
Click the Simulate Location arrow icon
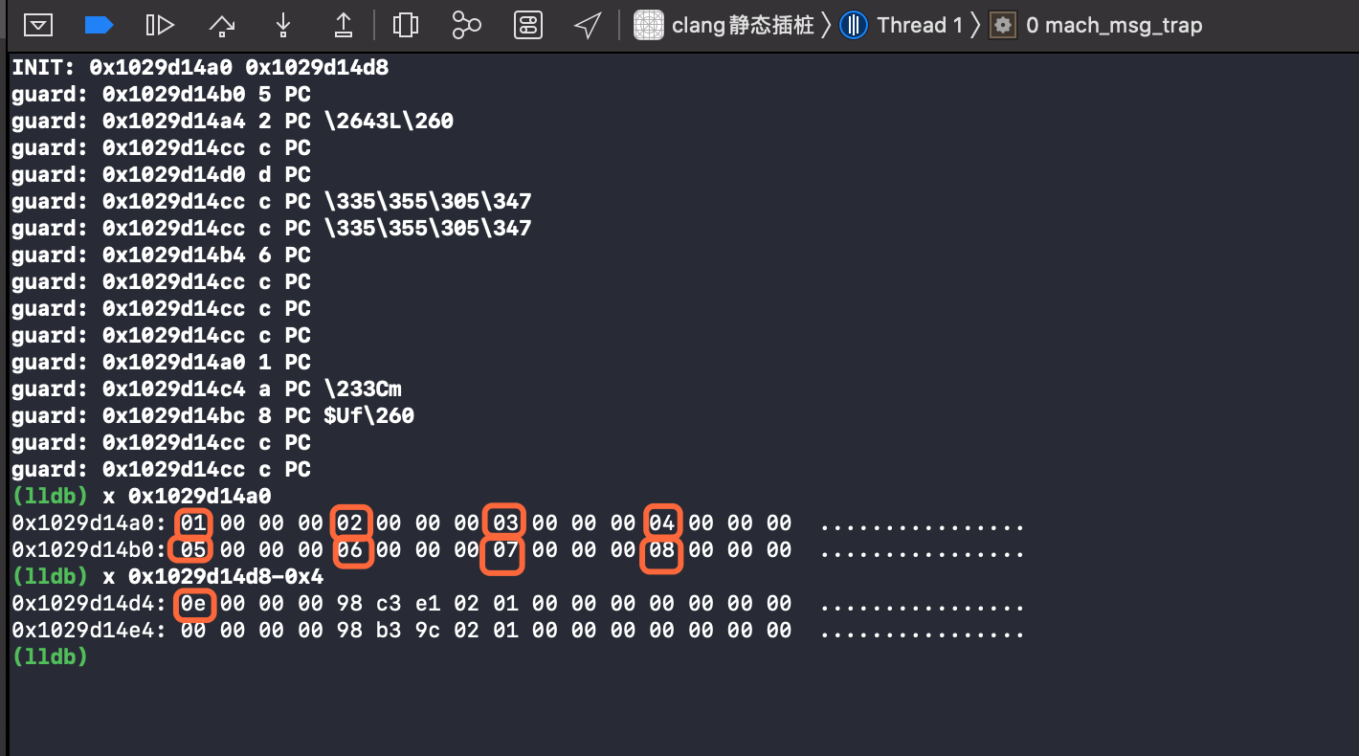588,25
